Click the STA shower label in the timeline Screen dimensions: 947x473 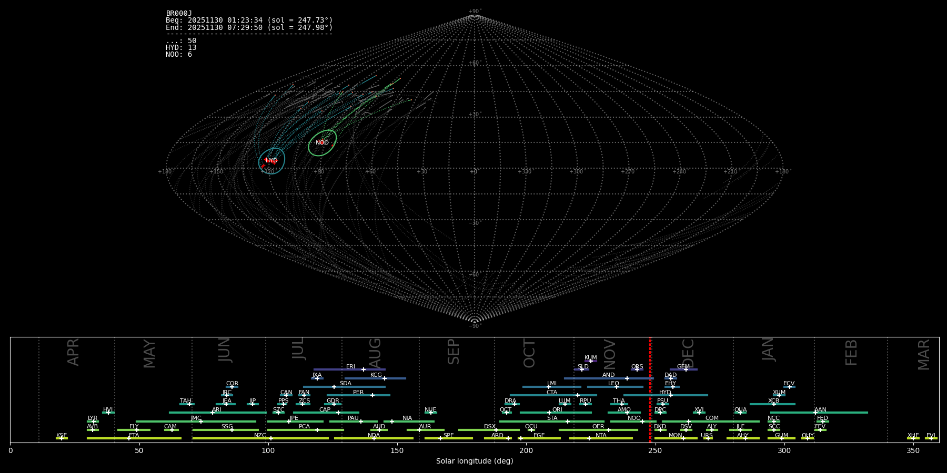tap(552, 418)
